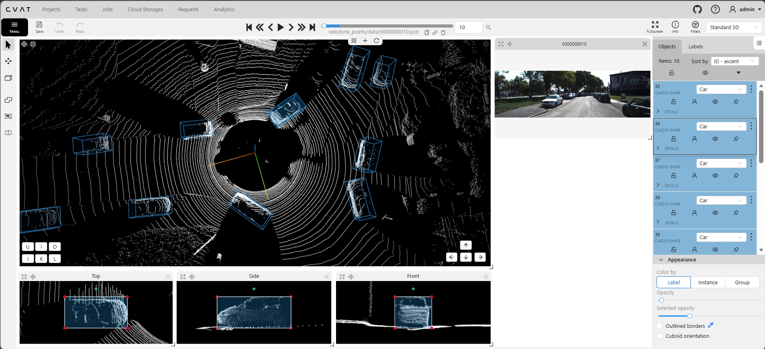The height and width of the screenshot is (349, 765).
Task: Switch to the Objects tab
Action: coord(667,46)
